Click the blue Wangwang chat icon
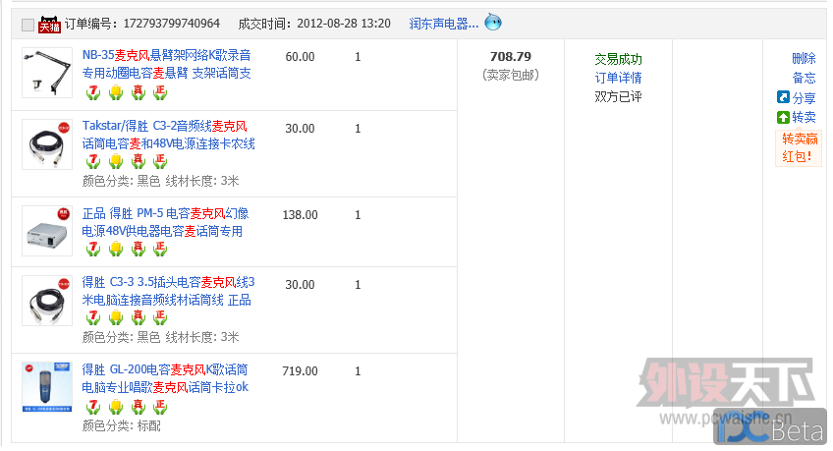The width and height of the screenshot is (833, 451). tap(493, 23)
